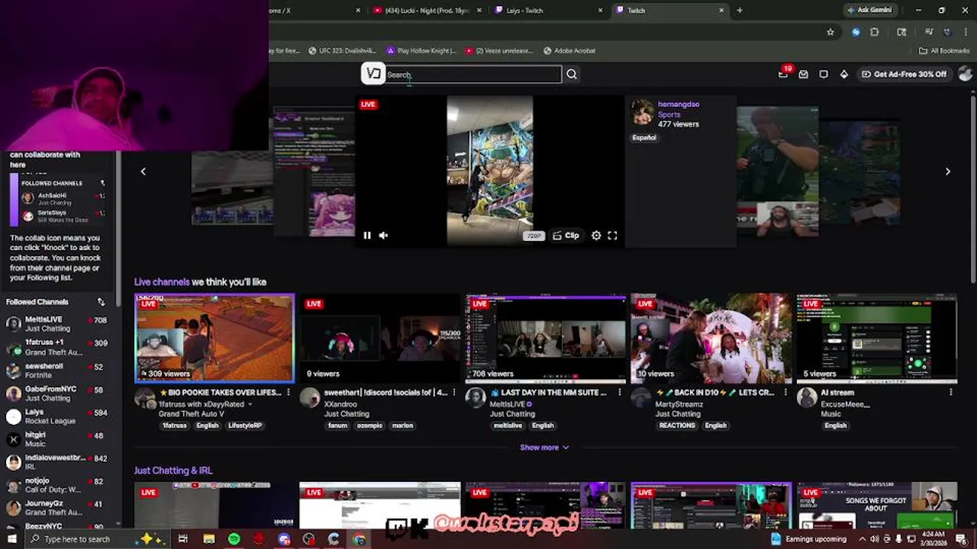The width and height of the screenshot is (977, 549).
Task: Enter fullscreen on featured player
Action: [x=612, y=236]
